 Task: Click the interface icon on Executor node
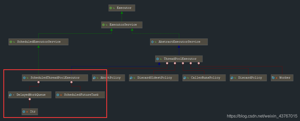[111, 8]
